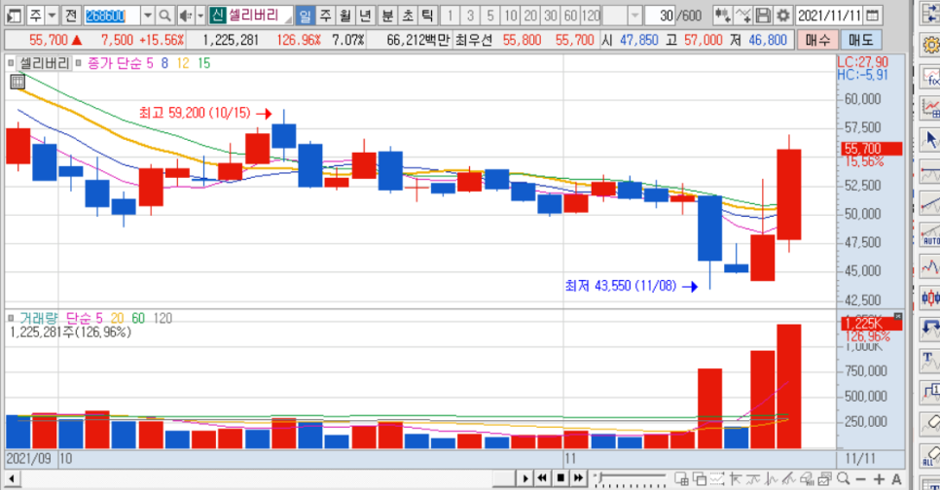Select the 분 minute period button

[388, 16]
